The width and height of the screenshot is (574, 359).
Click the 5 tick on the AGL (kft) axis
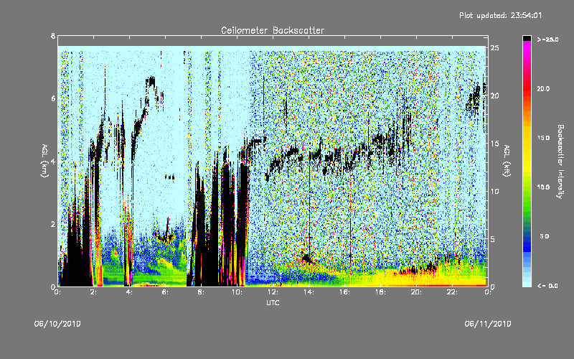coord(493,239)
